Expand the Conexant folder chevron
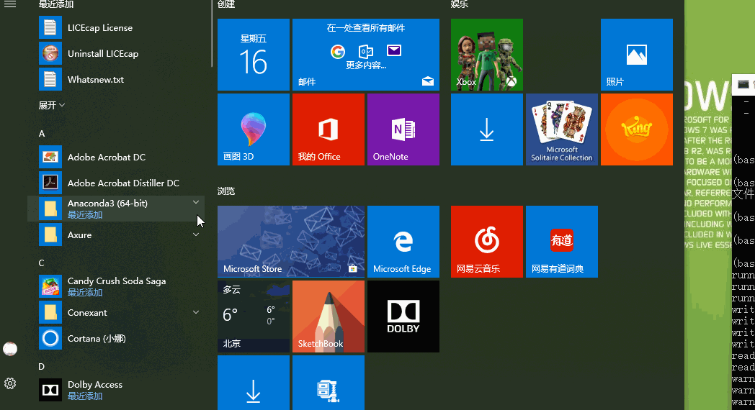Image resolution: width=755 pixels, height=410 pixels. tap(196, 312)
